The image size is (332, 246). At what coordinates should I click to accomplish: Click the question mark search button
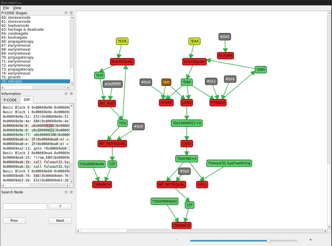coord(60,206)
